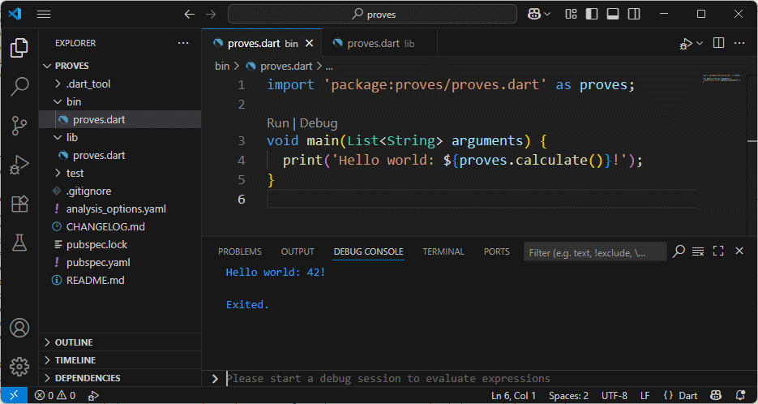
Task: Close the bottom panel
Action: [x=739, y=251]
